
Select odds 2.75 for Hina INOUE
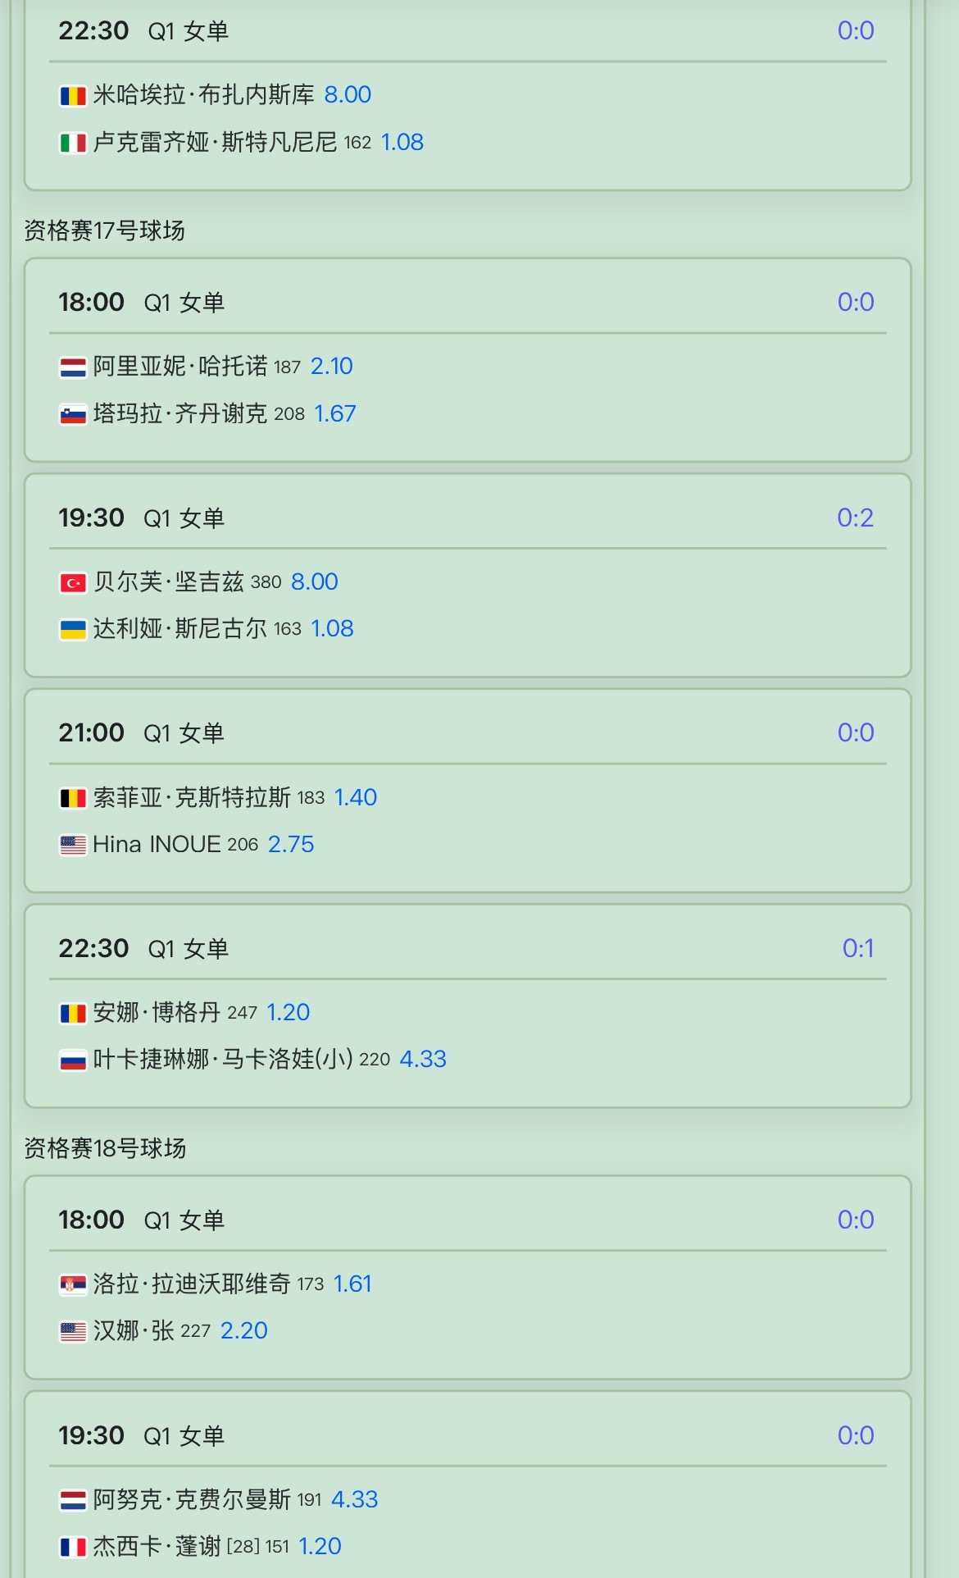[291, 844]
